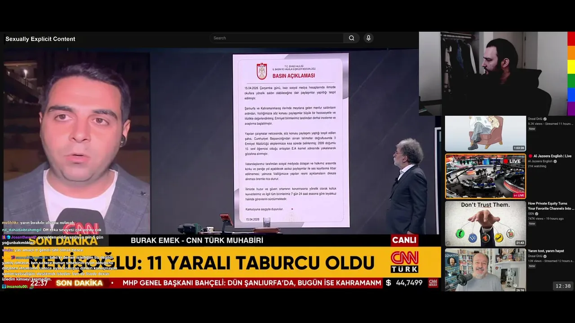Click the 21:43 duration badge
The width and height of the screenshot is (575, 323).
click(x=520, y=243)
